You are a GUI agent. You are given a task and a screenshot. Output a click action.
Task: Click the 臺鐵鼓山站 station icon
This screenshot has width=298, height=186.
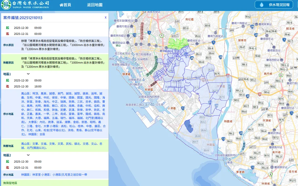[x=127, y=43]
